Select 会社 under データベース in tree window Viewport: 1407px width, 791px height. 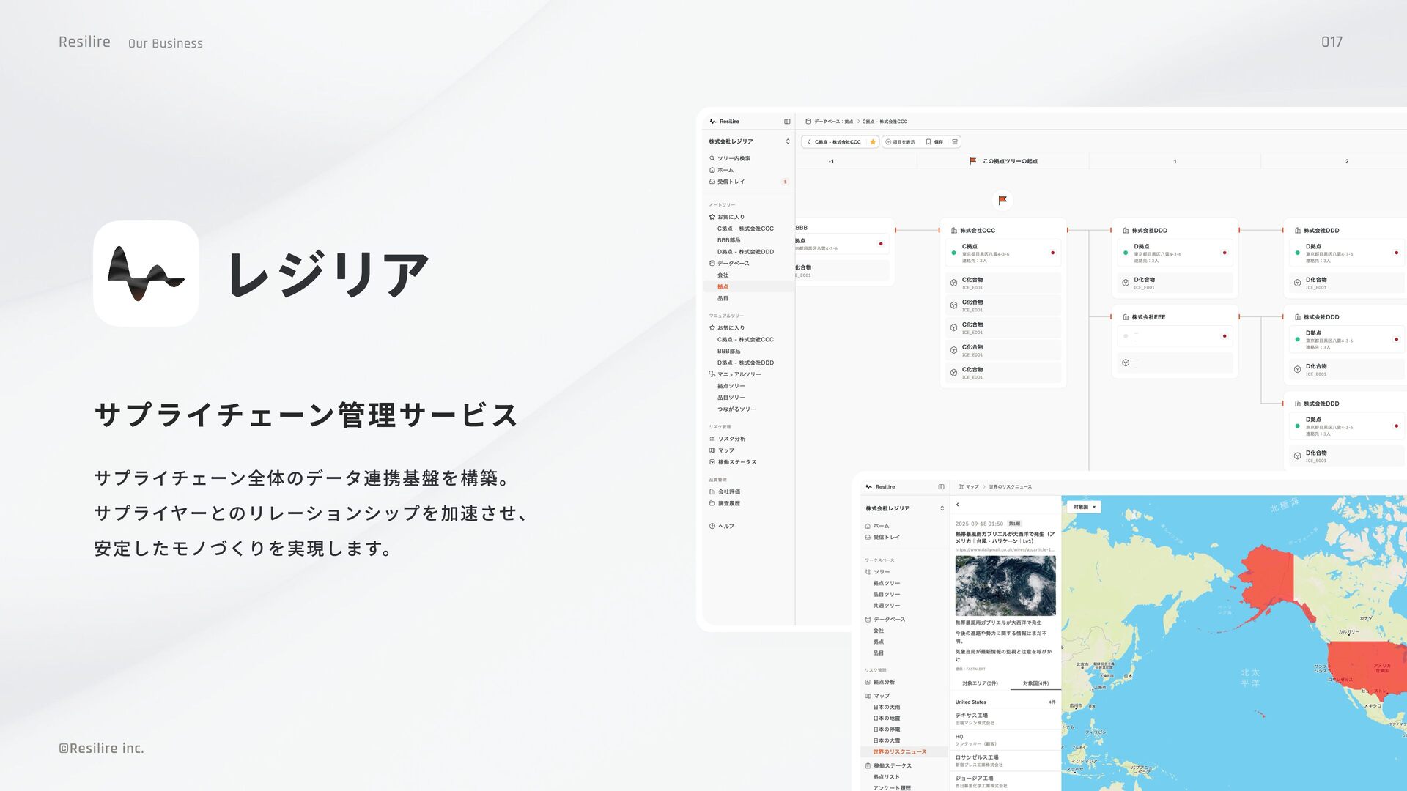pyautogui.click(x=723, y=275)
